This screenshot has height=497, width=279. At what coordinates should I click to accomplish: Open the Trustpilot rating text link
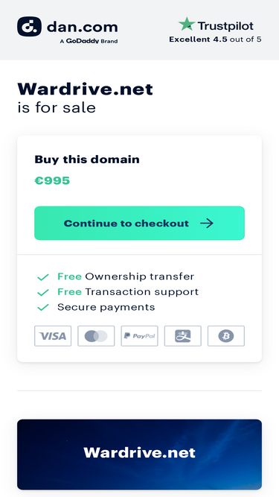pos(215,39)
